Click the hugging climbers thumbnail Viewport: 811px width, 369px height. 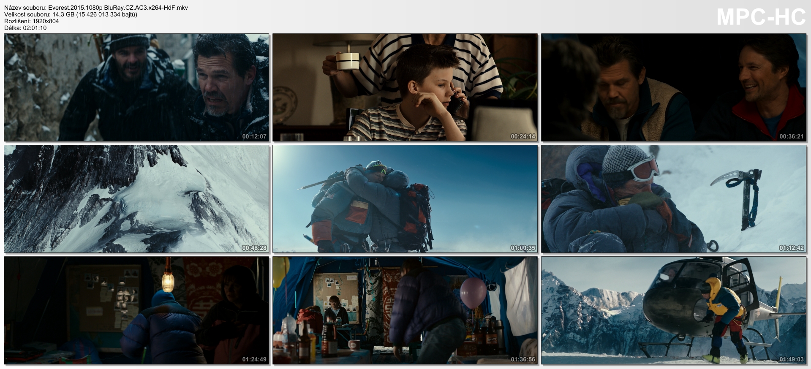[405, 199]
